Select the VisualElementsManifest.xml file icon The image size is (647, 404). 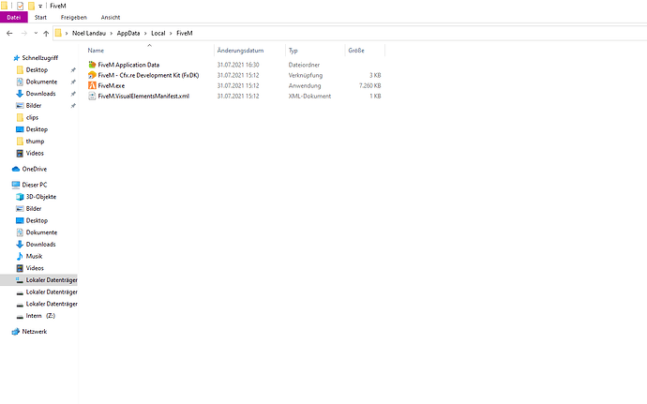pos(92,96)
